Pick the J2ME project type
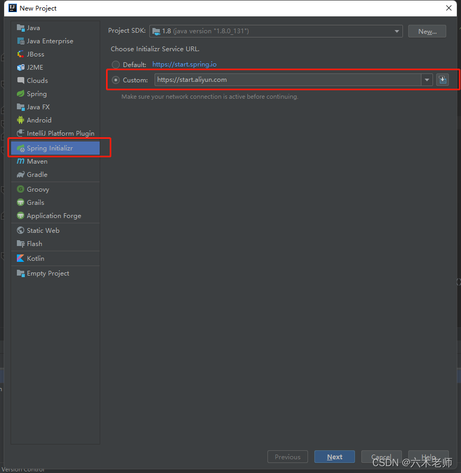 coord(55,67)
